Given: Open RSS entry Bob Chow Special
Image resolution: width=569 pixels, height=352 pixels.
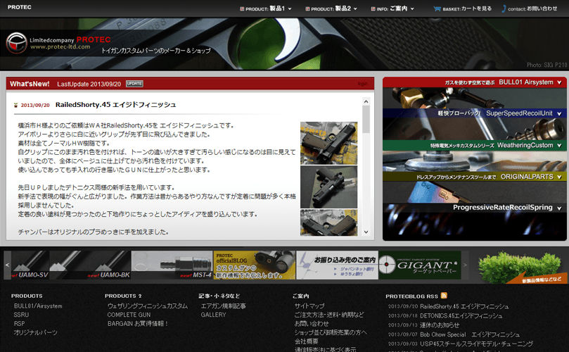Looking at the screenshot, I should click(x=470, y=334).
